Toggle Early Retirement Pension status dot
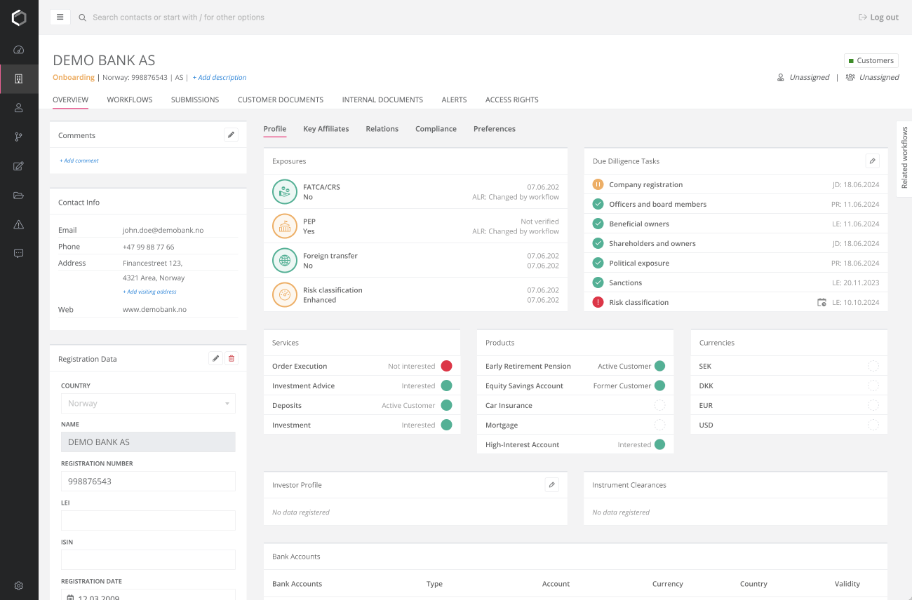912x600 pixels. click(659, 366)
